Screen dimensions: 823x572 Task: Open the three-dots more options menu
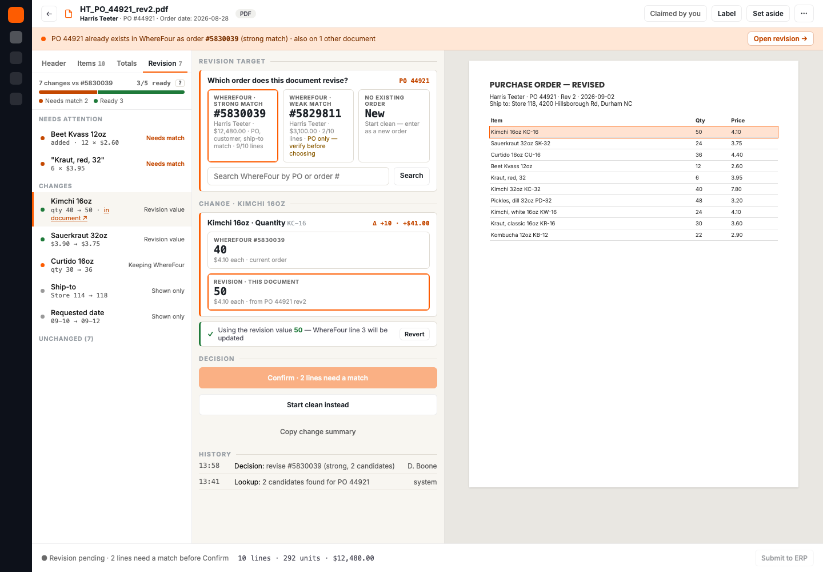coord(804,14)
